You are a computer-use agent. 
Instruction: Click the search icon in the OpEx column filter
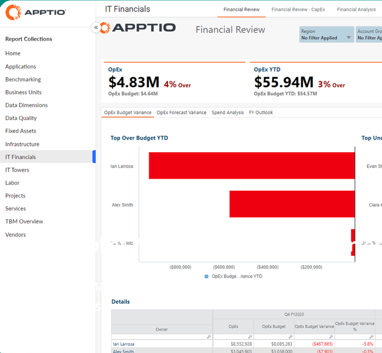pyautogui.click(x=250, y=337)
